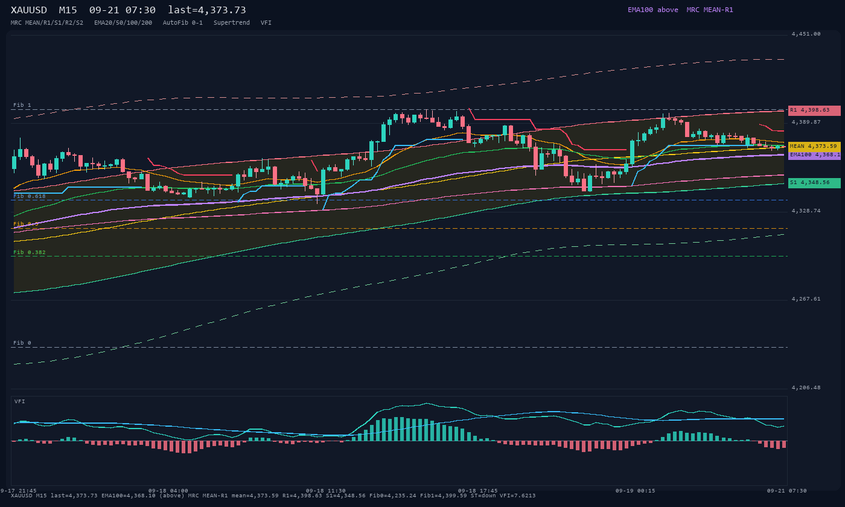Viewport: 845px width, 507px height.
Task: Select the green 'Fib 0.382' level label
Action: point(30,253)
